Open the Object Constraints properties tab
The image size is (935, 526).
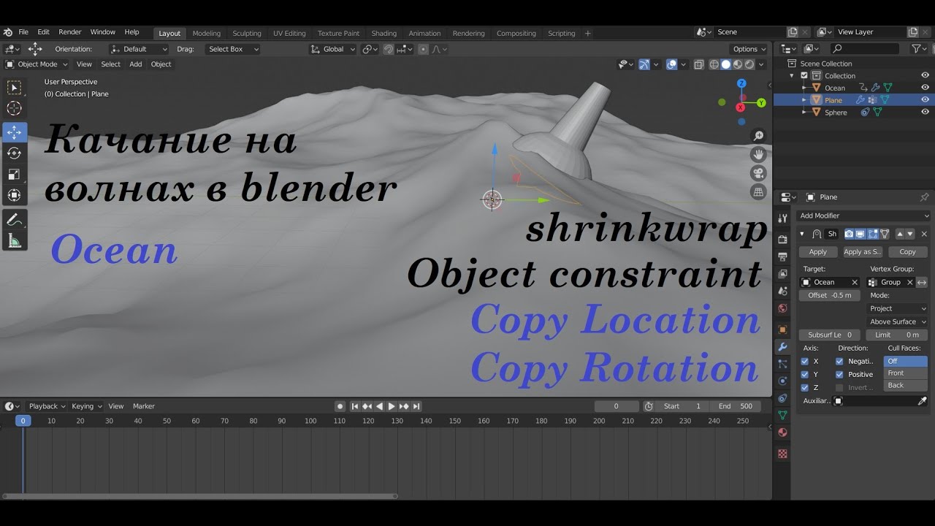pos(782,398)
